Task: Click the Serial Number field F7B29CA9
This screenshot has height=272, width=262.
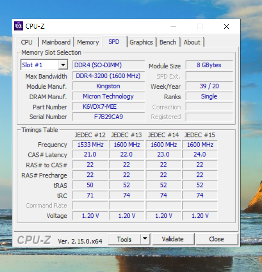Action: coord(108,116)
